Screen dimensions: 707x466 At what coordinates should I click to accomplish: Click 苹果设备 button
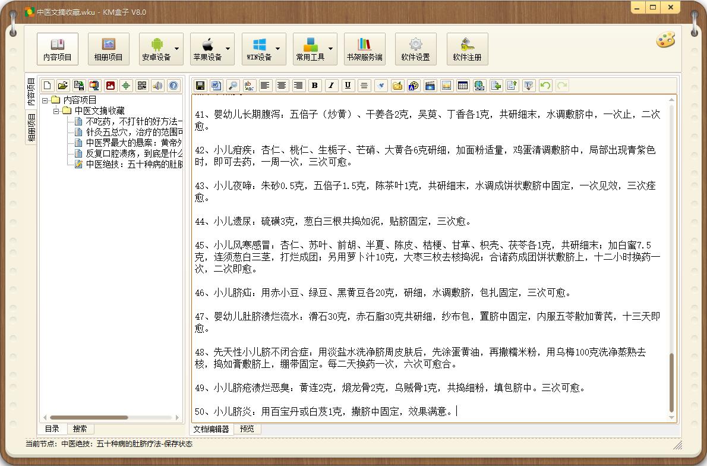click(207, 49)
